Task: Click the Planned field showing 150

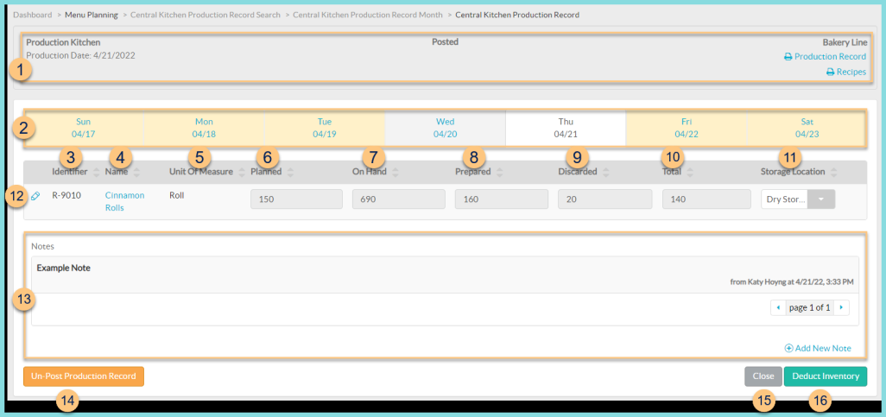Action: click(x=297, y=199)
